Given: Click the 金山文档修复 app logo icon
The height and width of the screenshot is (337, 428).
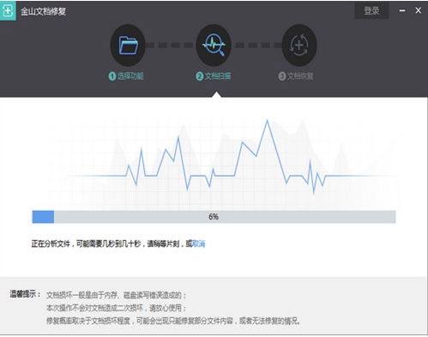Looking at the screenshot, I should coord(8,11).
